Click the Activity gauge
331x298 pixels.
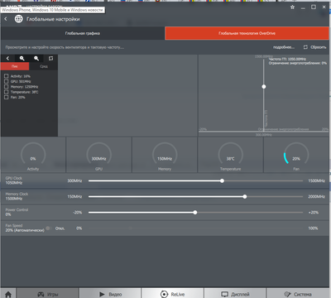(x=33, y=156)
